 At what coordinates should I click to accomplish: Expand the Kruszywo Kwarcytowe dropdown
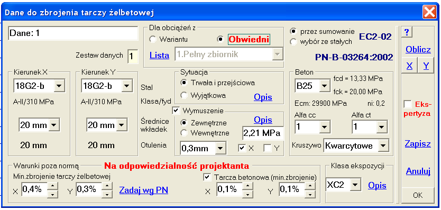(383, 145)
